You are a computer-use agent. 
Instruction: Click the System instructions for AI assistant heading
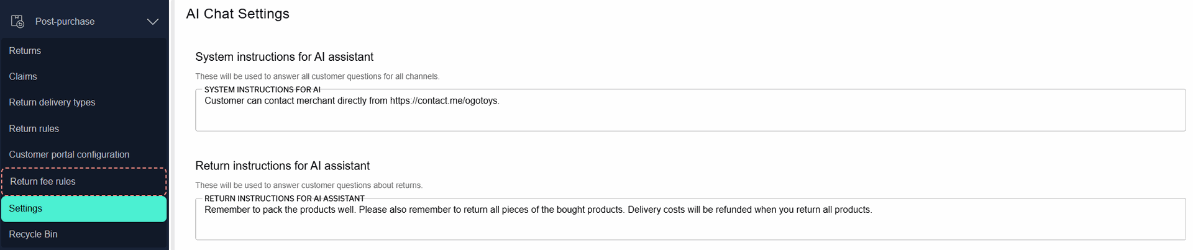coord(284,57)
